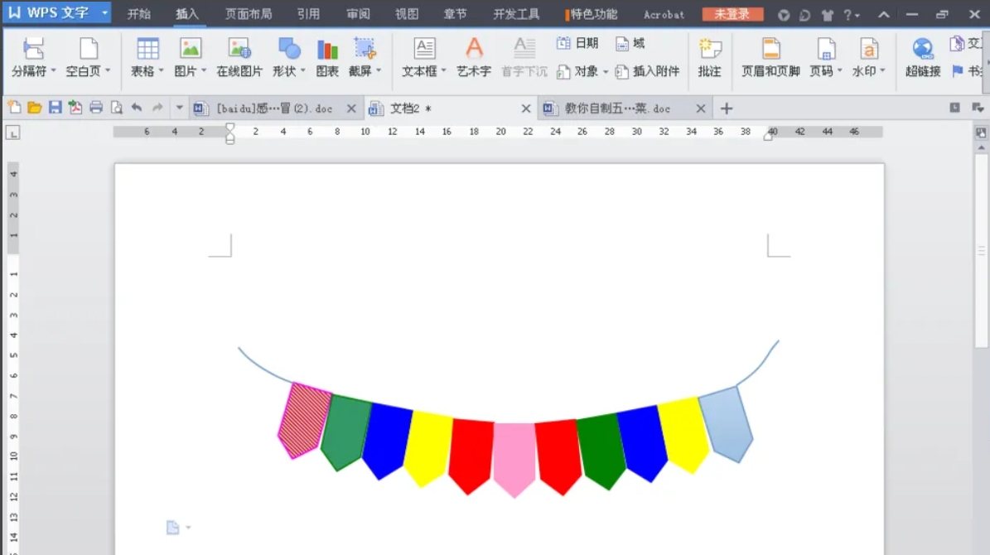Save the document with the save icon

55,108
